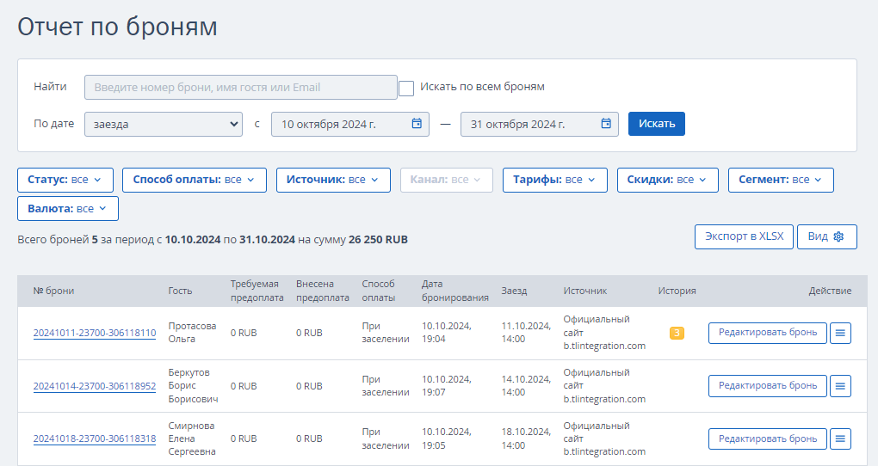Open action menu icon for Беркутов Борис booking
The width and height of the screenshot is (878, 466).
click(x=840, y=386)
